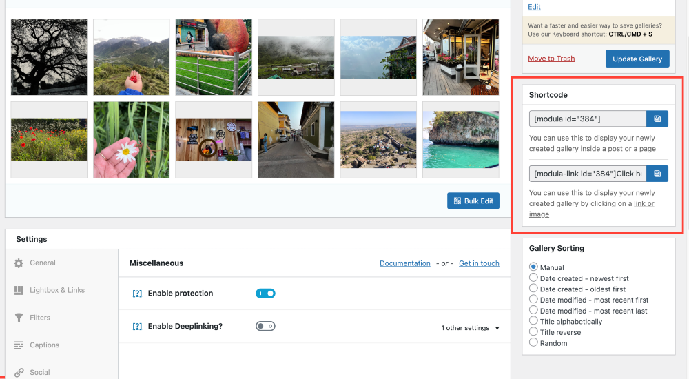Screen dimensions: 689x379
Task: Expand the 1 other settings arrow
Action: click(x=497, y=328)
